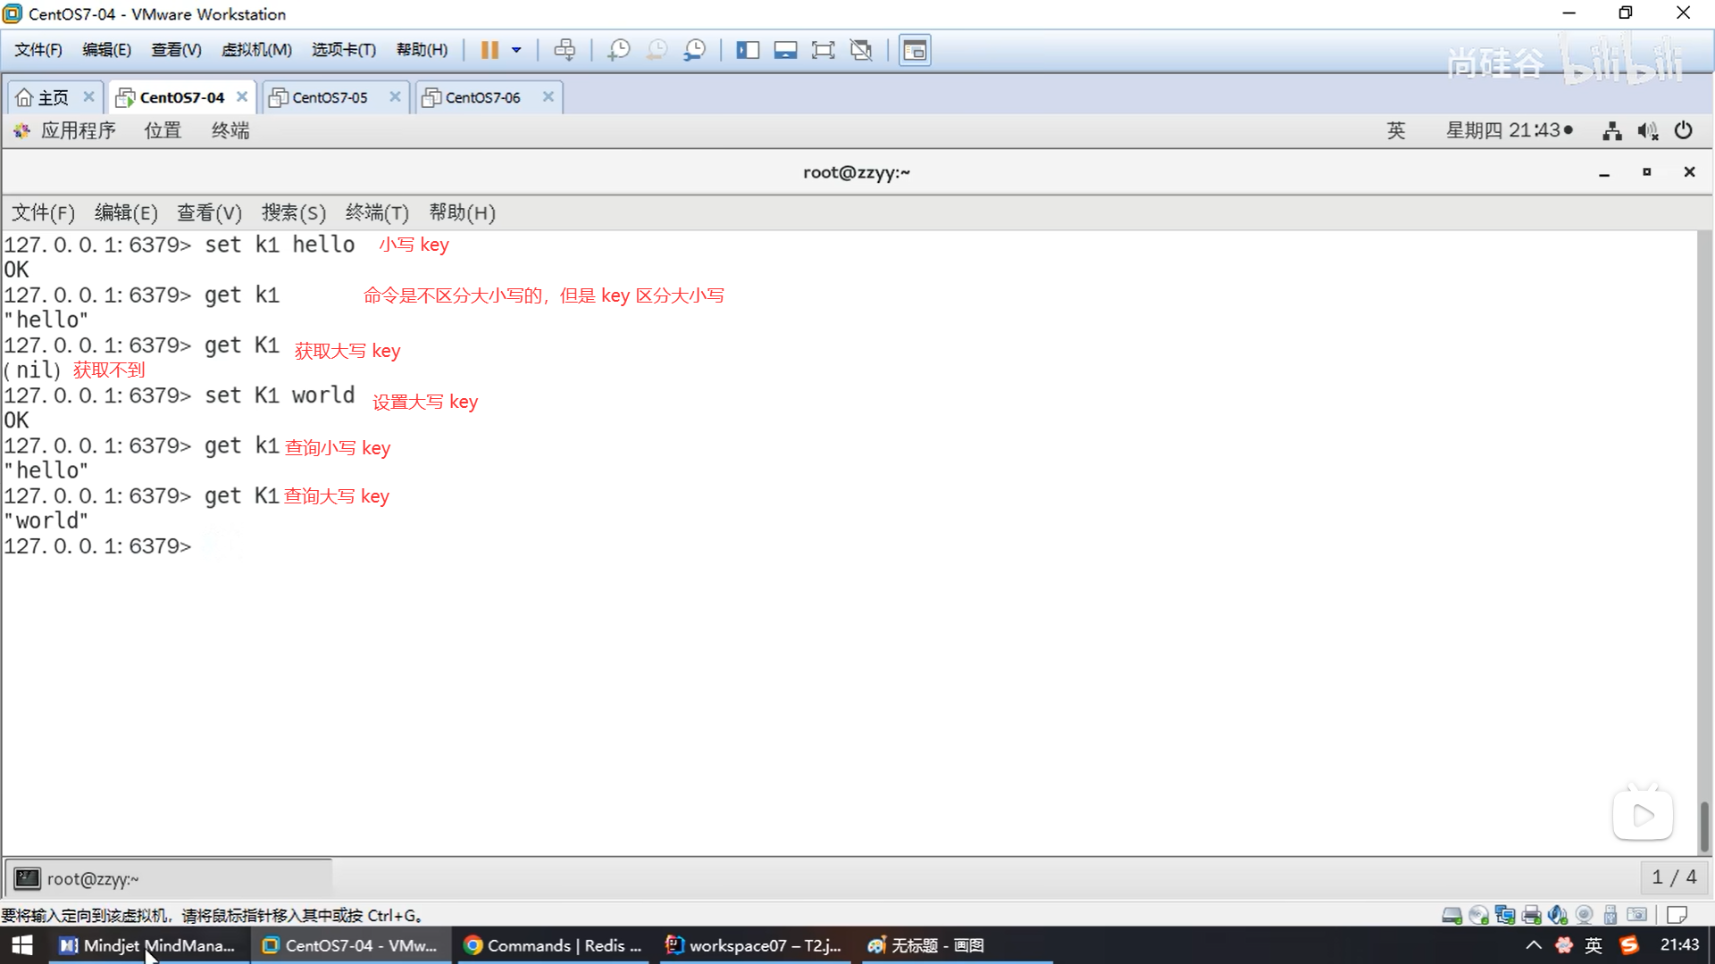The image size is (1715, 964).
Task: Click Send Ctrl+Alt+Del toolbar icon
Action: point(565,50)
